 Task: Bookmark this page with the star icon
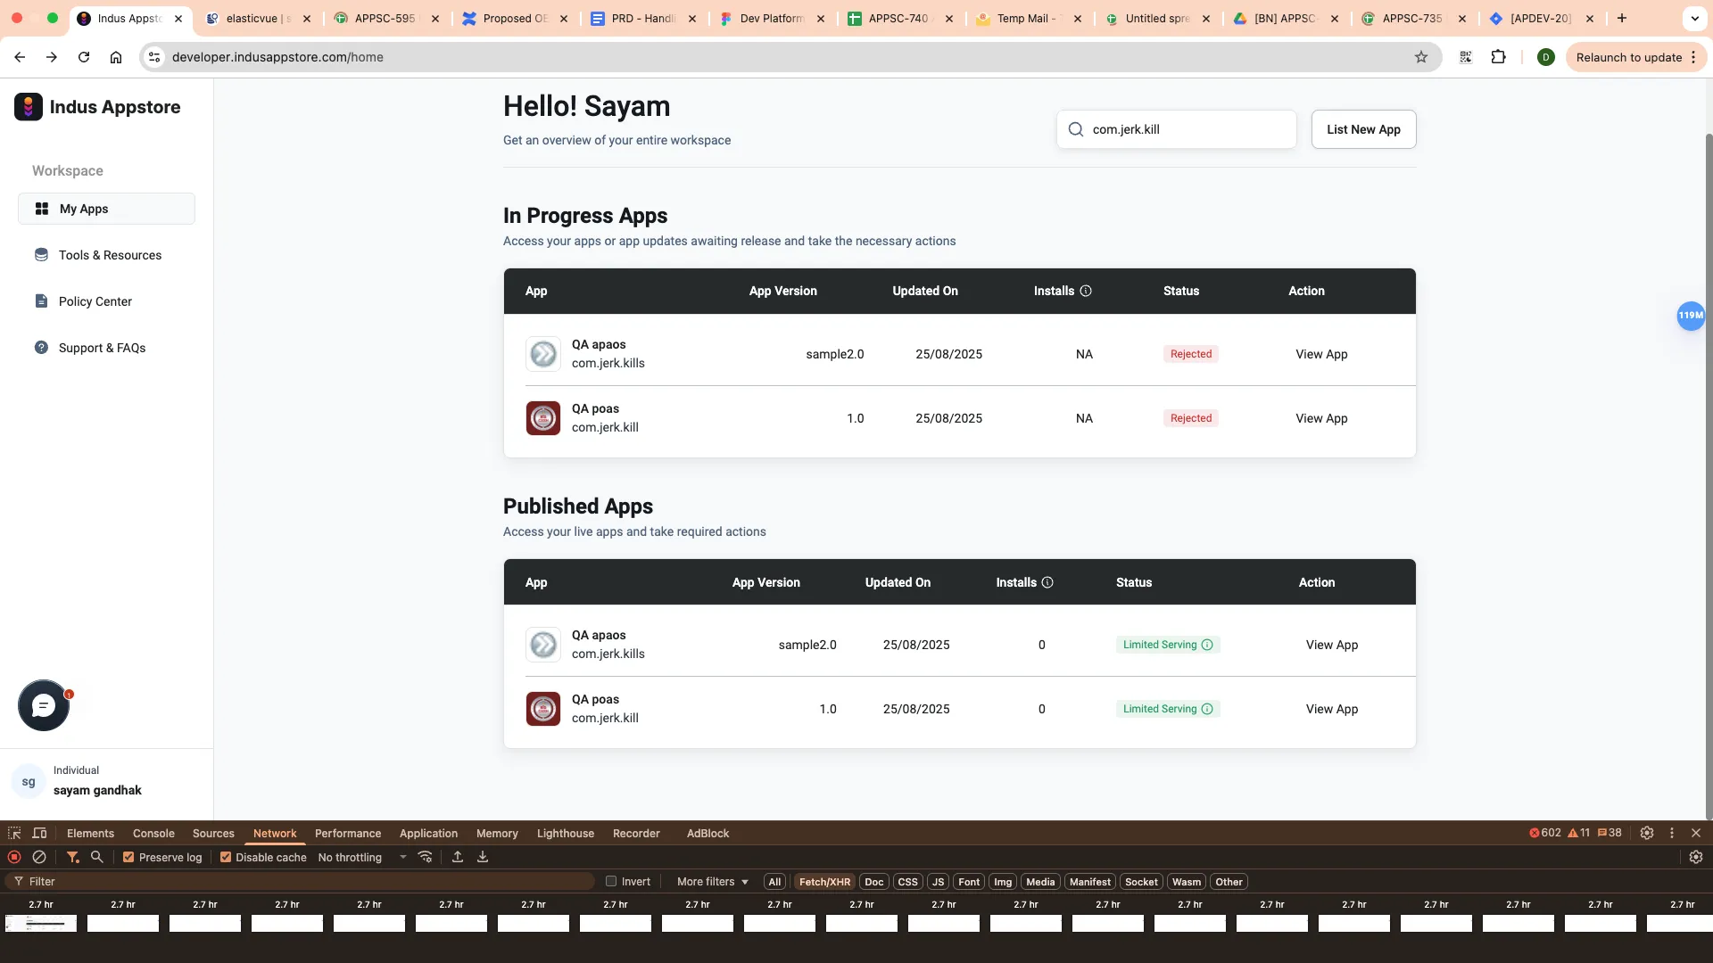click(x=1421, y=57)
